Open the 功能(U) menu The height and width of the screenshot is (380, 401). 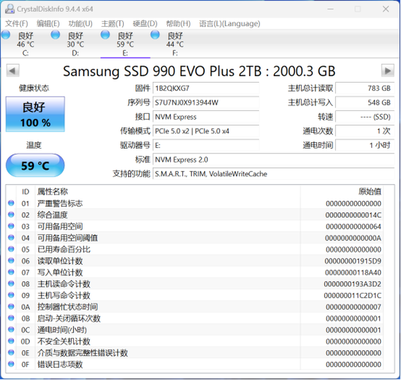coord(80,23)
